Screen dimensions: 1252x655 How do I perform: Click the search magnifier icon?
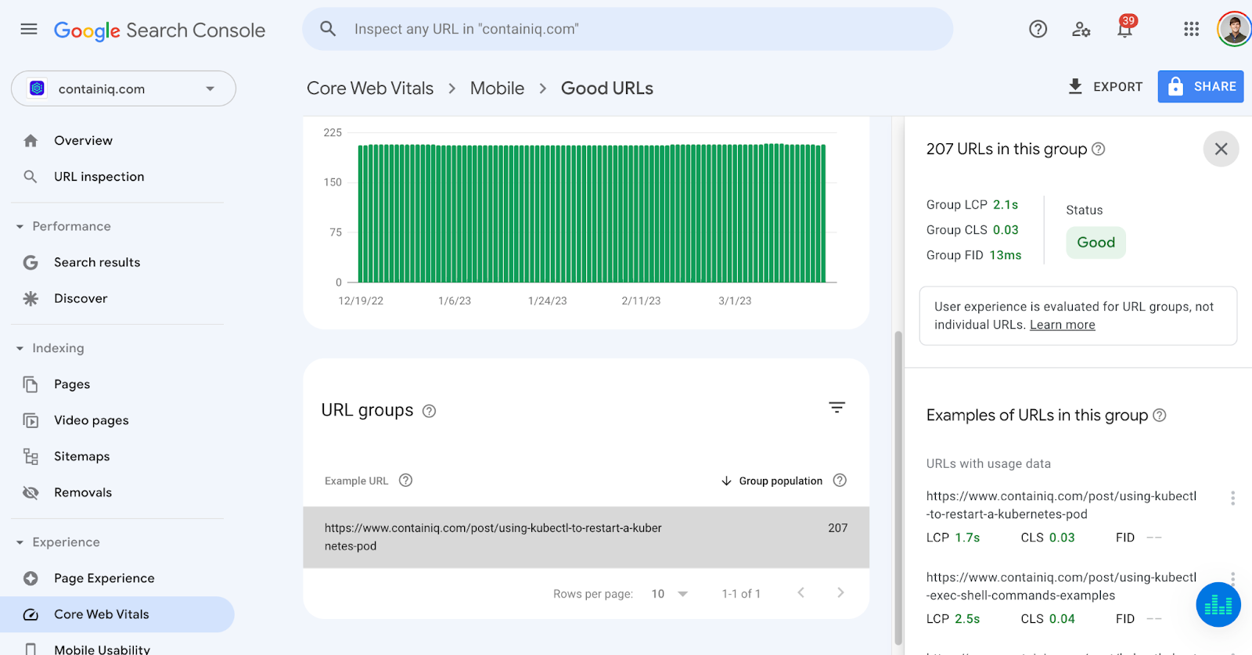[328, 29]
